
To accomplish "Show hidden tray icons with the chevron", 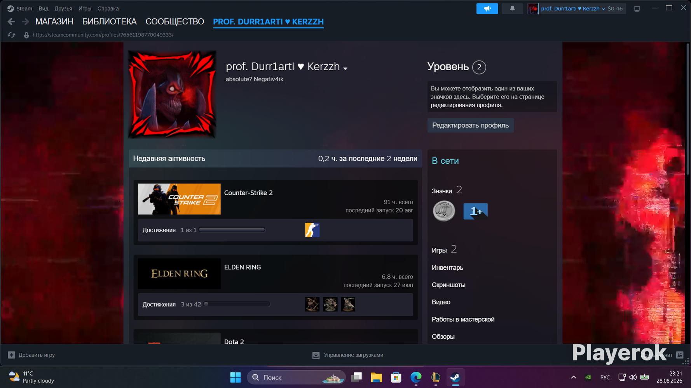I will (x=573, y=377).
